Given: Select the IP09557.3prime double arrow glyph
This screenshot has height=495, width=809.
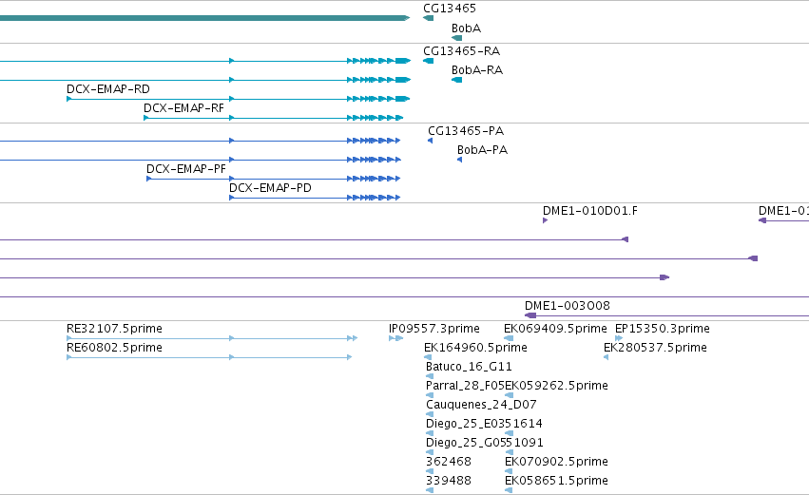Looking at the screenshot, I should 395,338.
